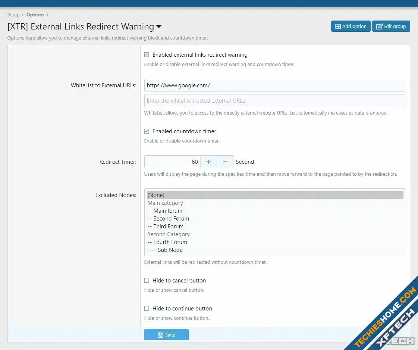Select Fourth Forum in Excluded Nodes
The width and height of the screenshot is (418, 350).
(x=275, y=242)
